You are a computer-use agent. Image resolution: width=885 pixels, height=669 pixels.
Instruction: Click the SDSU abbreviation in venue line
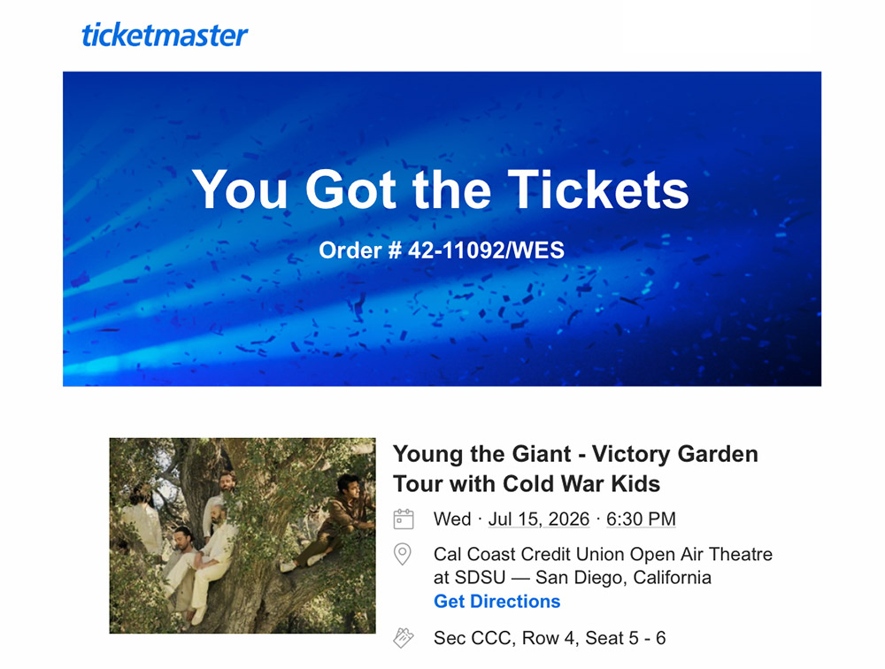pos(478,578)
